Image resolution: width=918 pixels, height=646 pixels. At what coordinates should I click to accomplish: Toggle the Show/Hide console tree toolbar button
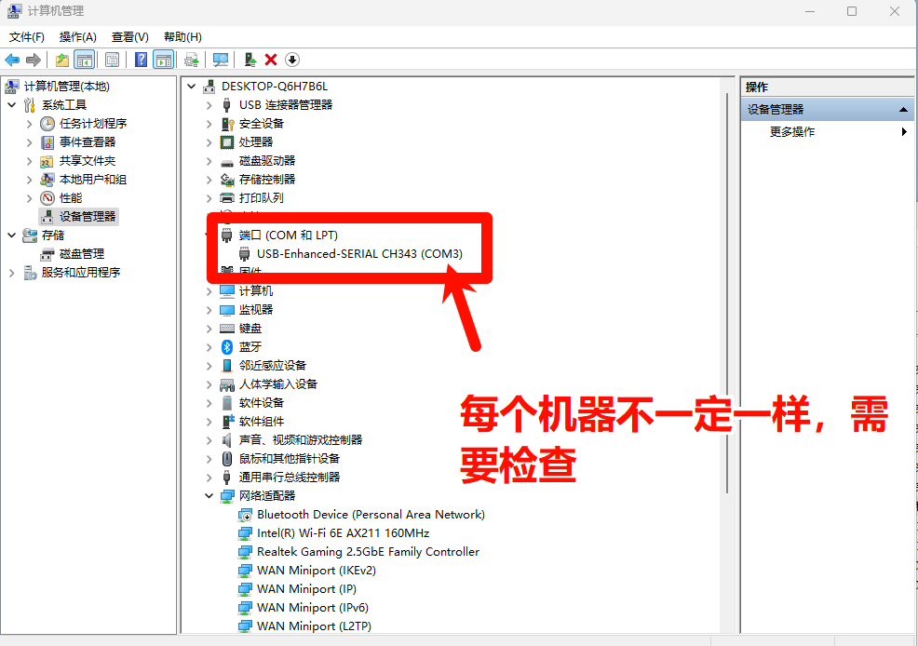tap(85, 60)
